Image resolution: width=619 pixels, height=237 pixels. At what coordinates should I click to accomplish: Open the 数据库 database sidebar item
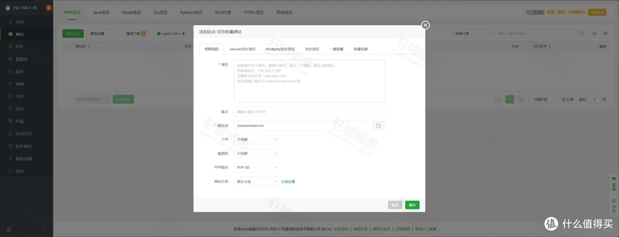click(x=26, y=59)
